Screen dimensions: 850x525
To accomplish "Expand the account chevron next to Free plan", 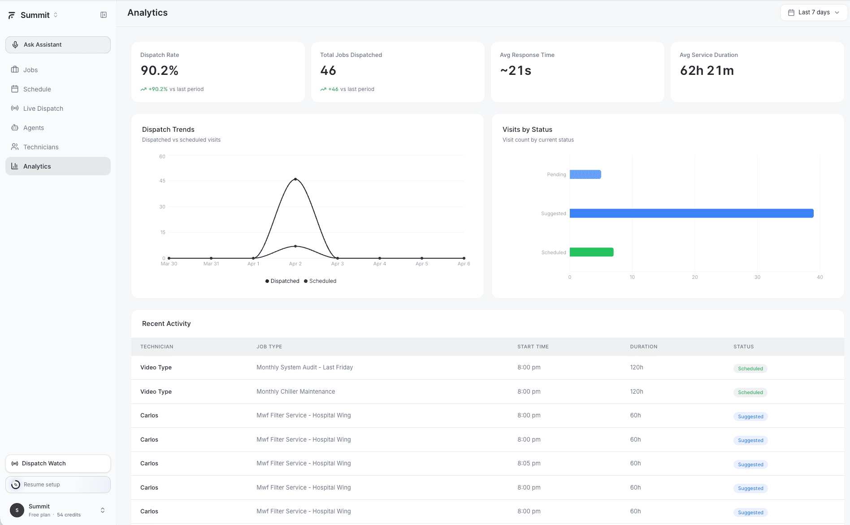I will [102, 510].
